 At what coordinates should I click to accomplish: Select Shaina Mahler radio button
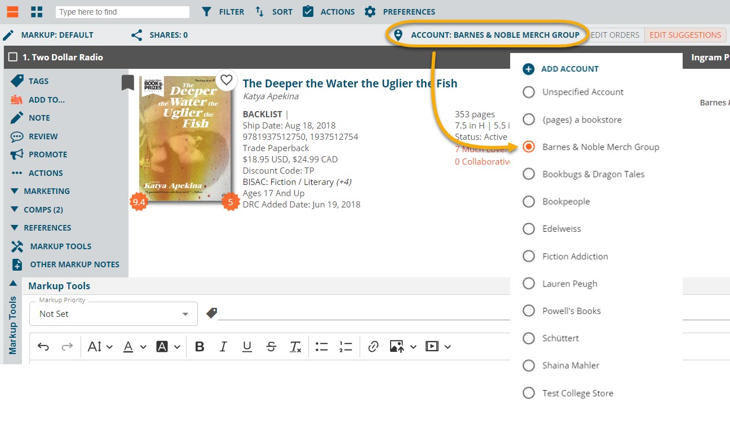pos(529,365)
